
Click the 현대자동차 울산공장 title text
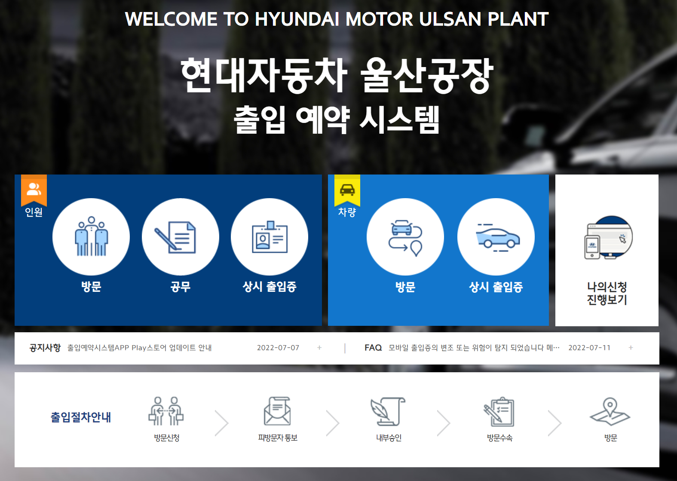click(x=337, y=76)
